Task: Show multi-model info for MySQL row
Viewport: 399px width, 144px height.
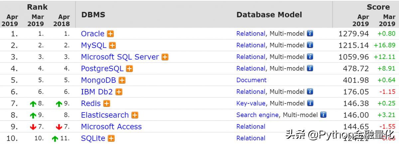Action: (x=310, y=45)
